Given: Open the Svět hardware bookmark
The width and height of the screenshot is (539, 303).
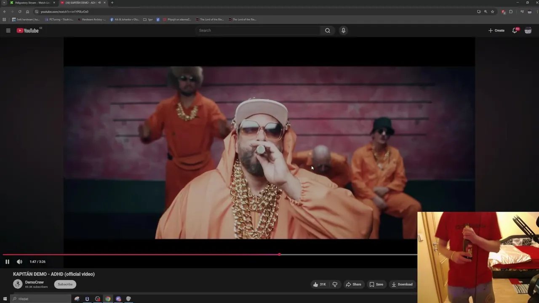Looking at the screenshot, I should 26,19.
